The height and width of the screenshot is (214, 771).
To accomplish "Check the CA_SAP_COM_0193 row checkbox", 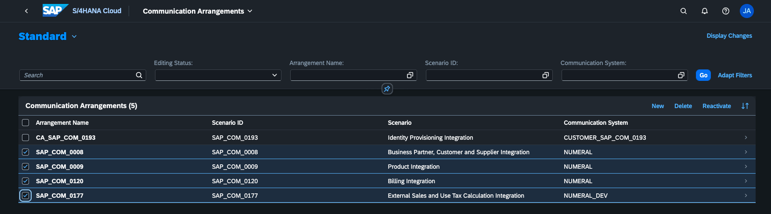I will point(25,138).
